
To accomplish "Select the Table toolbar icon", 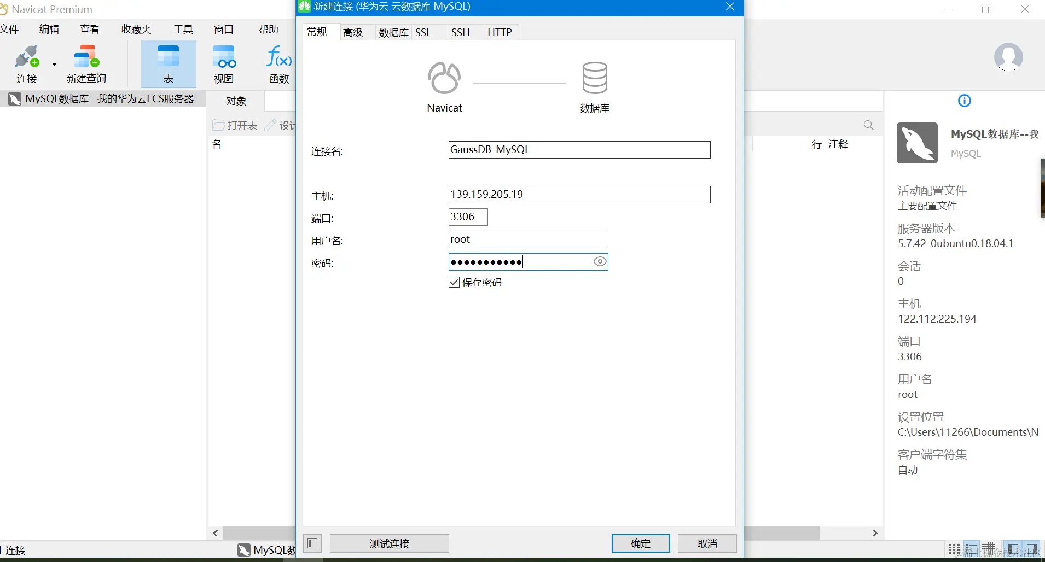I will pos(169,64).
